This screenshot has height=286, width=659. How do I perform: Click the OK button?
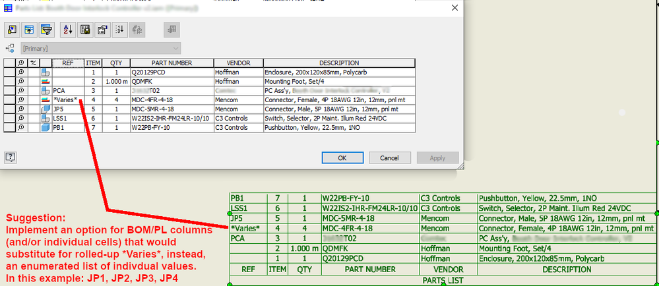point(342,158)
